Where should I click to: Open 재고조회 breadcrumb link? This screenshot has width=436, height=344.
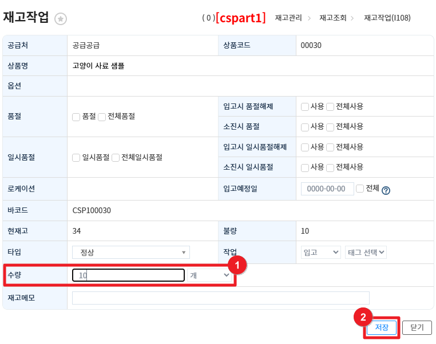333,18
